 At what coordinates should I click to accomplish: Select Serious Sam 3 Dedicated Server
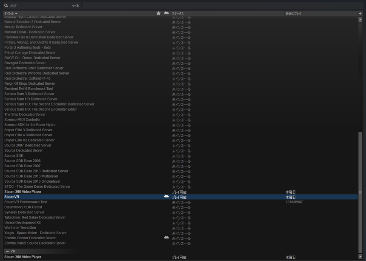(29, 94)
